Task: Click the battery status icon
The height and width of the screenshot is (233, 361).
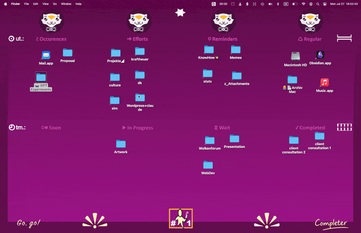Action: pyautogui.click(x=295, y=4)
